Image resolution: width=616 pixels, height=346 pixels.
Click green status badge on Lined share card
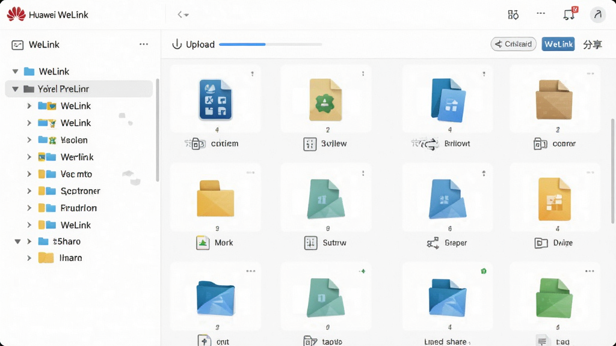click(x=484, y=271)
